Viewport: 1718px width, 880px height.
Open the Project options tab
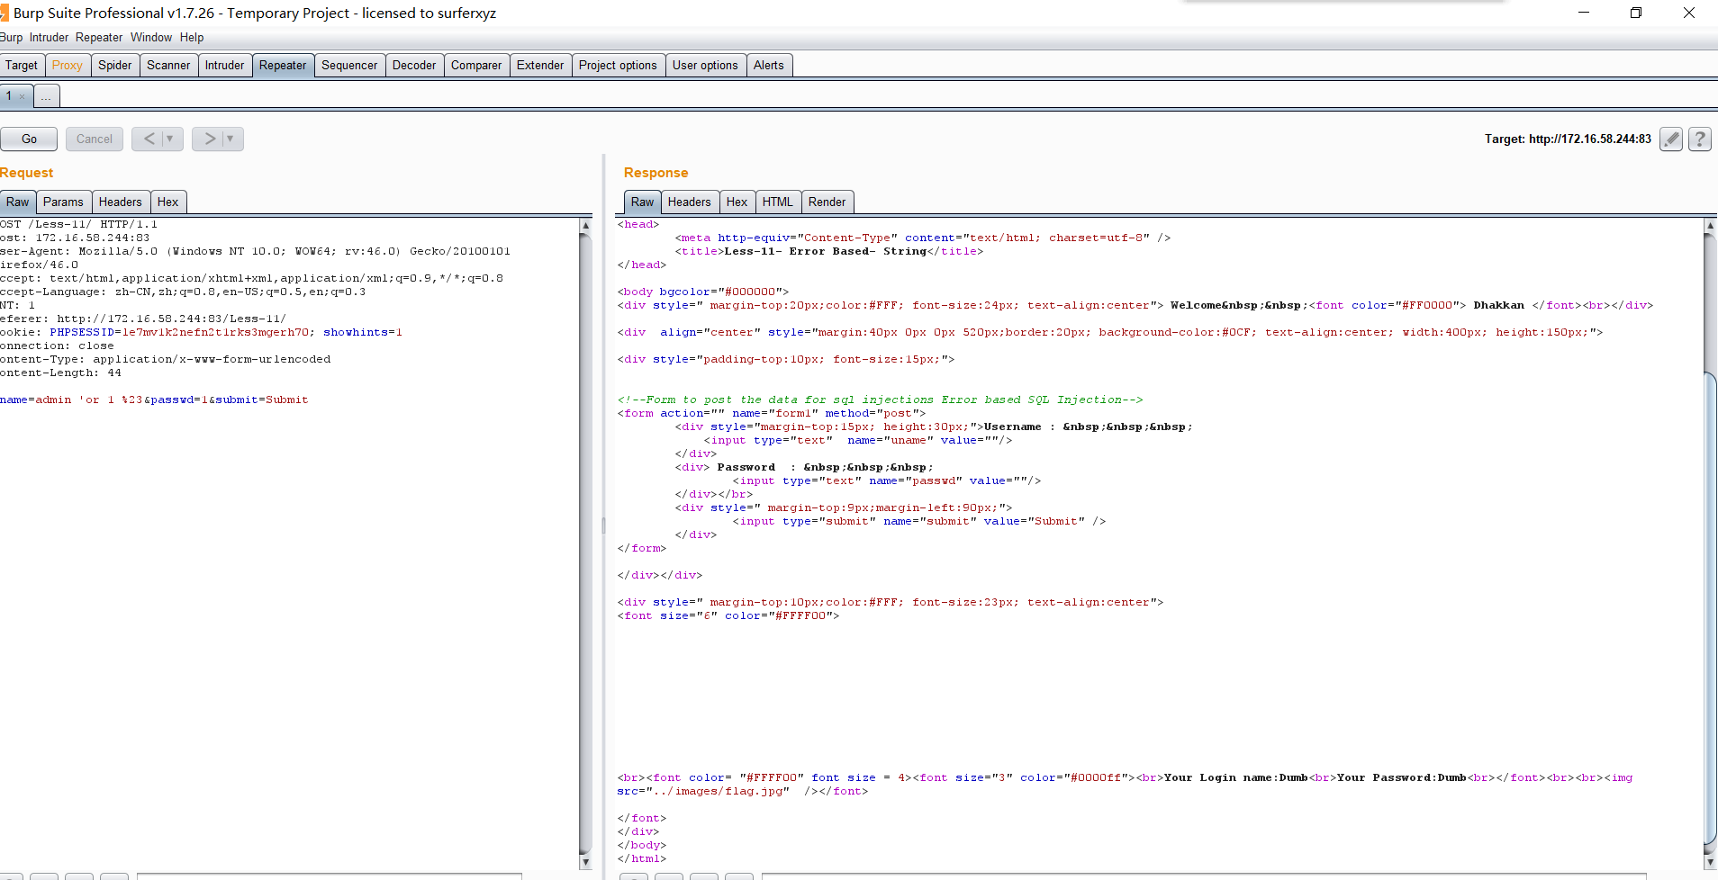(618, 65)
